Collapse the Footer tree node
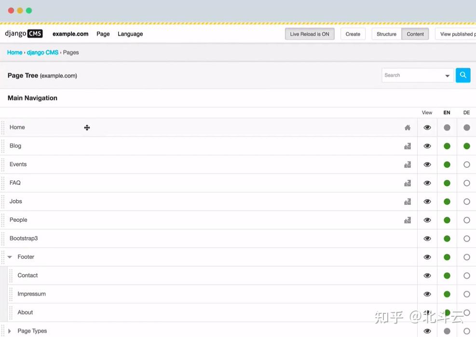The height and width of the screenshot is (337, 476). click(10, 257)
